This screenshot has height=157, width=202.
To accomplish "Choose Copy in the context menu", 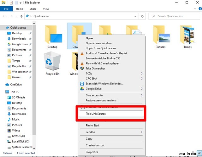I will 111,139.
